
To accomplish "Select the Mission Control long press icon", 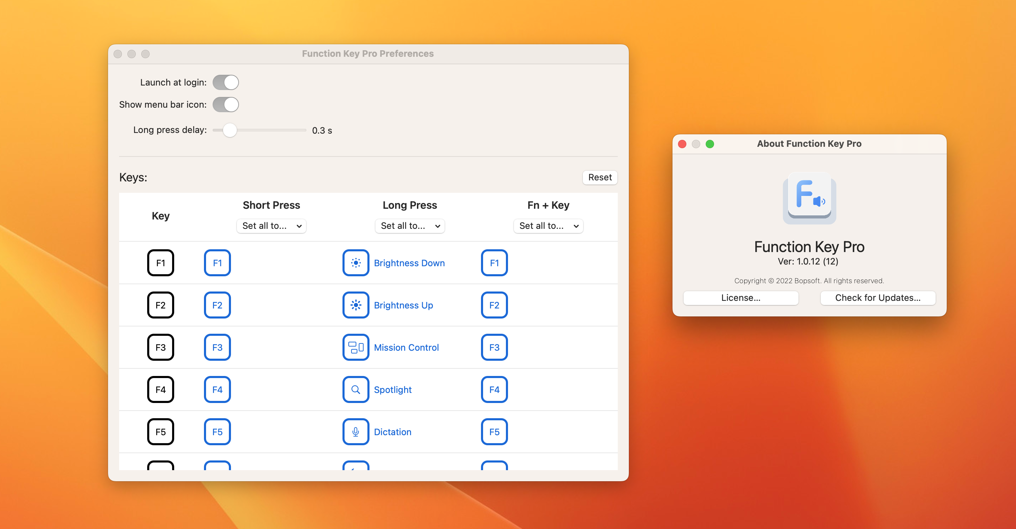I will click(x=356, y=347).
